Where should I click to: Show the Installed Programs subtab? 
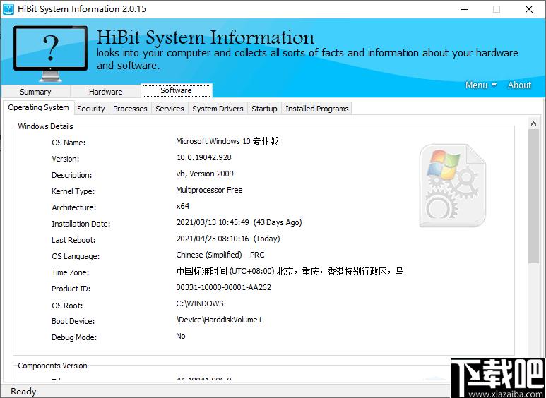coord(316,109)
